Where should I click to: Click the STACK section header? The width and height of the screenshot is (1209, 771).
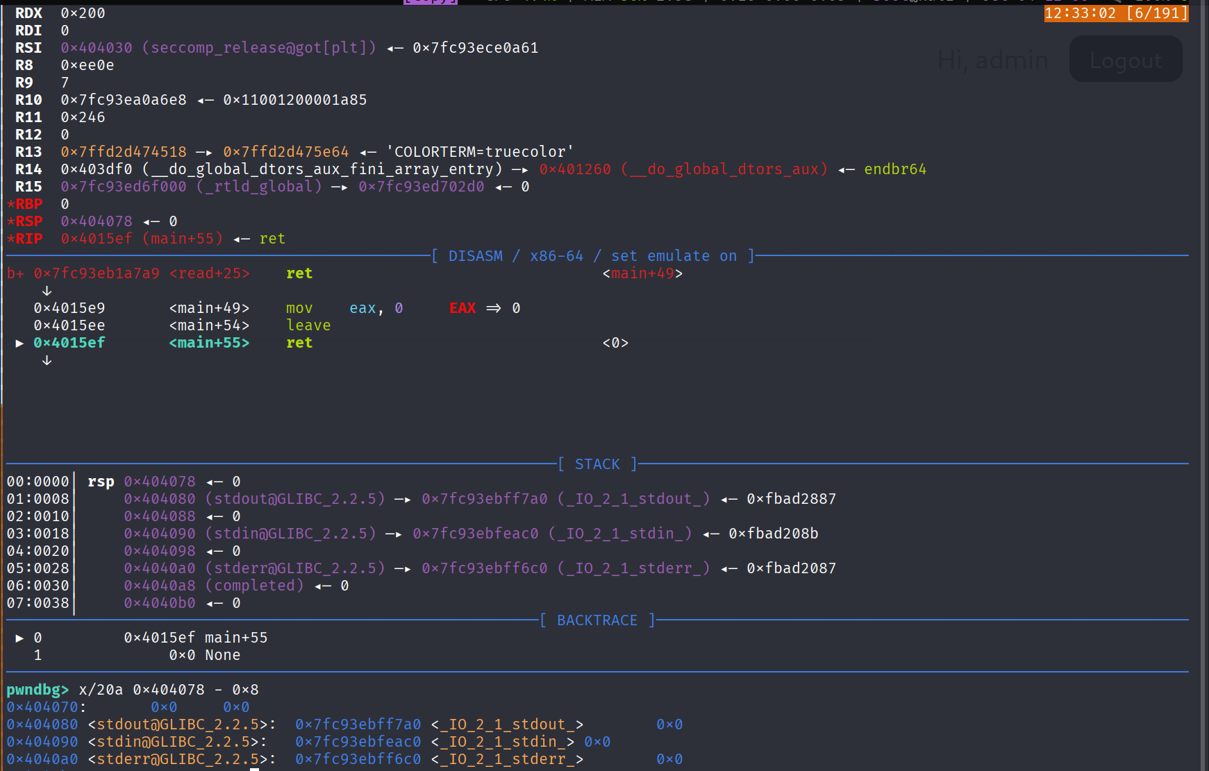point(597,464)
